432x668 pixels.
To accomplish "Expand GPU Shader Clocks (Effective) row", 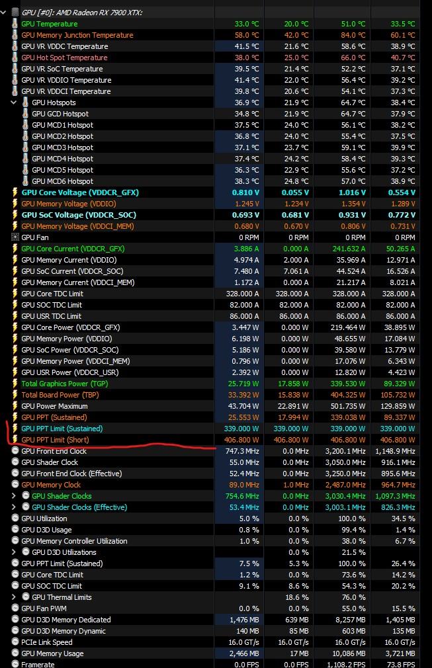I will click(14, 507).
